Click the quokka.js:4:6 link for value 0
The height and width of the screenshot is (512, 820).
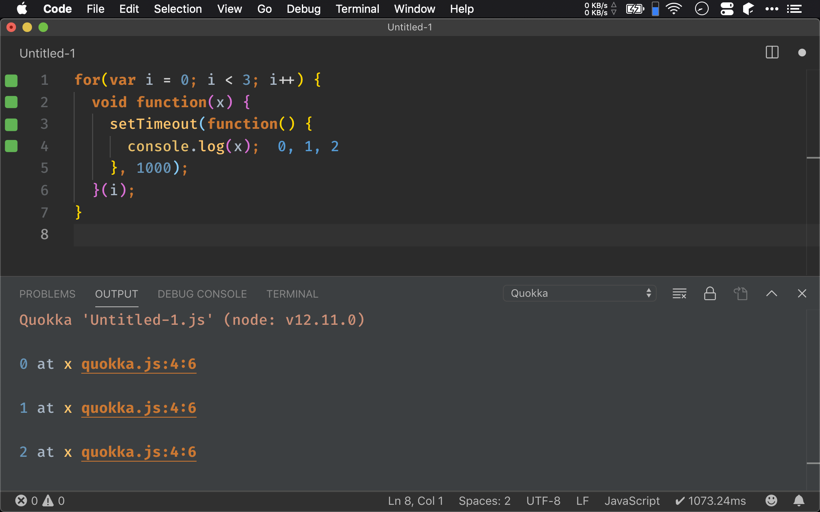click(139, 364)
